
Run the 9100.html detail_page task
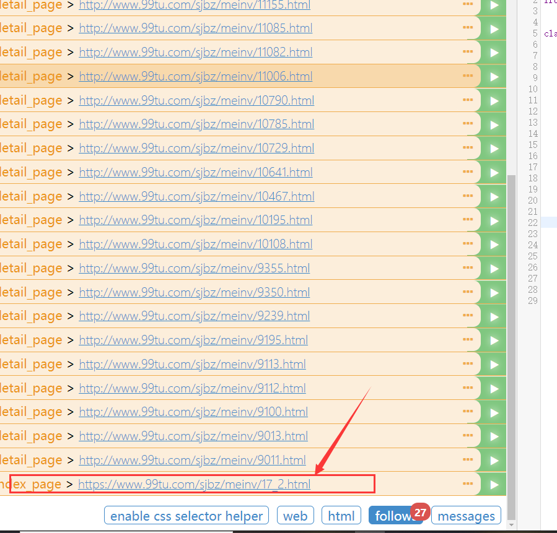[494, 413]
